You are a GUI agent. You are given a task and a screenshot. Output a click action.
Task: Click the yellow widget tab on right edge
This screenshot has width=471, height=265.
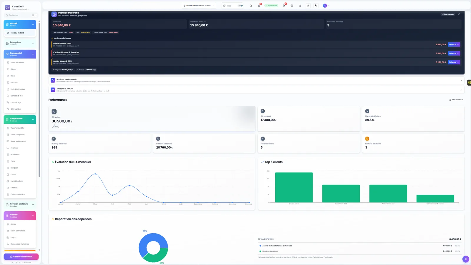pyautogui.click(x=469, y=83)
